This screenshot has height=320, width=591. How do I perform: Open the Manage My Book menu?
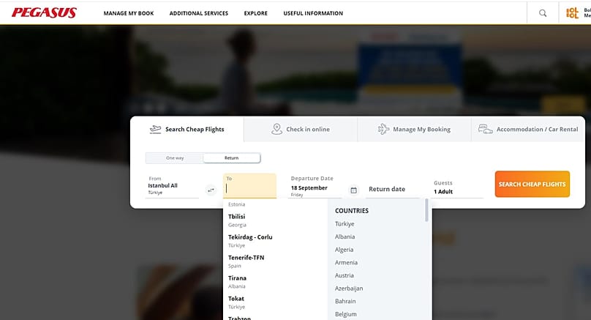tap(129, 13)
